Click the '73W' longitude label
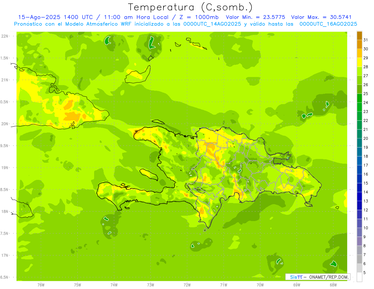 pos(150,285)
